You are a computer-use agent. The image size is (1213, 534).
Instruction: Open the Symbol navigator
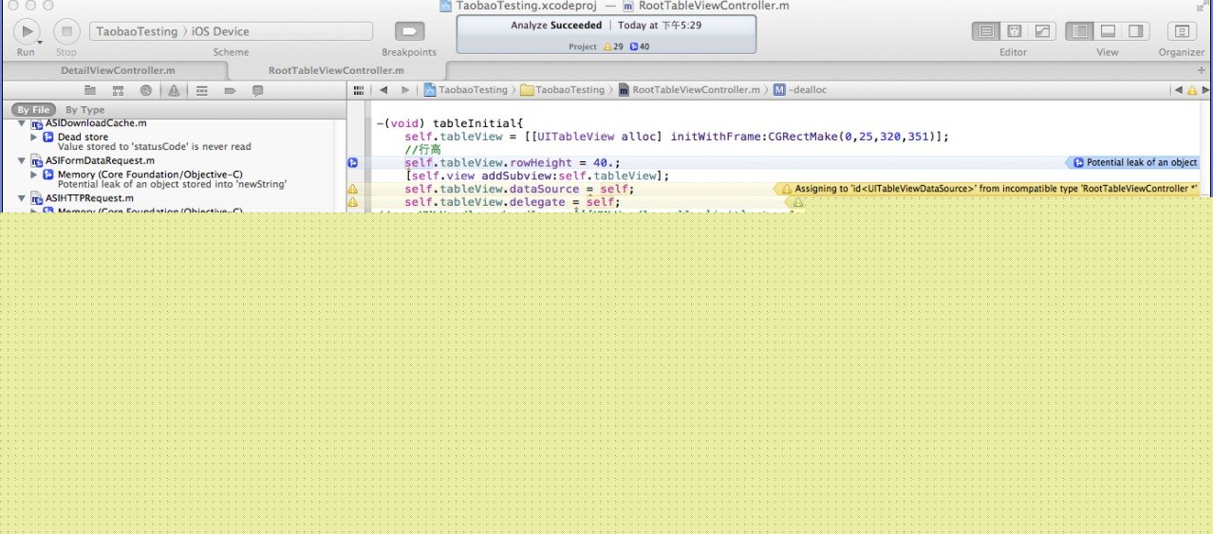[x=118, y=90]
